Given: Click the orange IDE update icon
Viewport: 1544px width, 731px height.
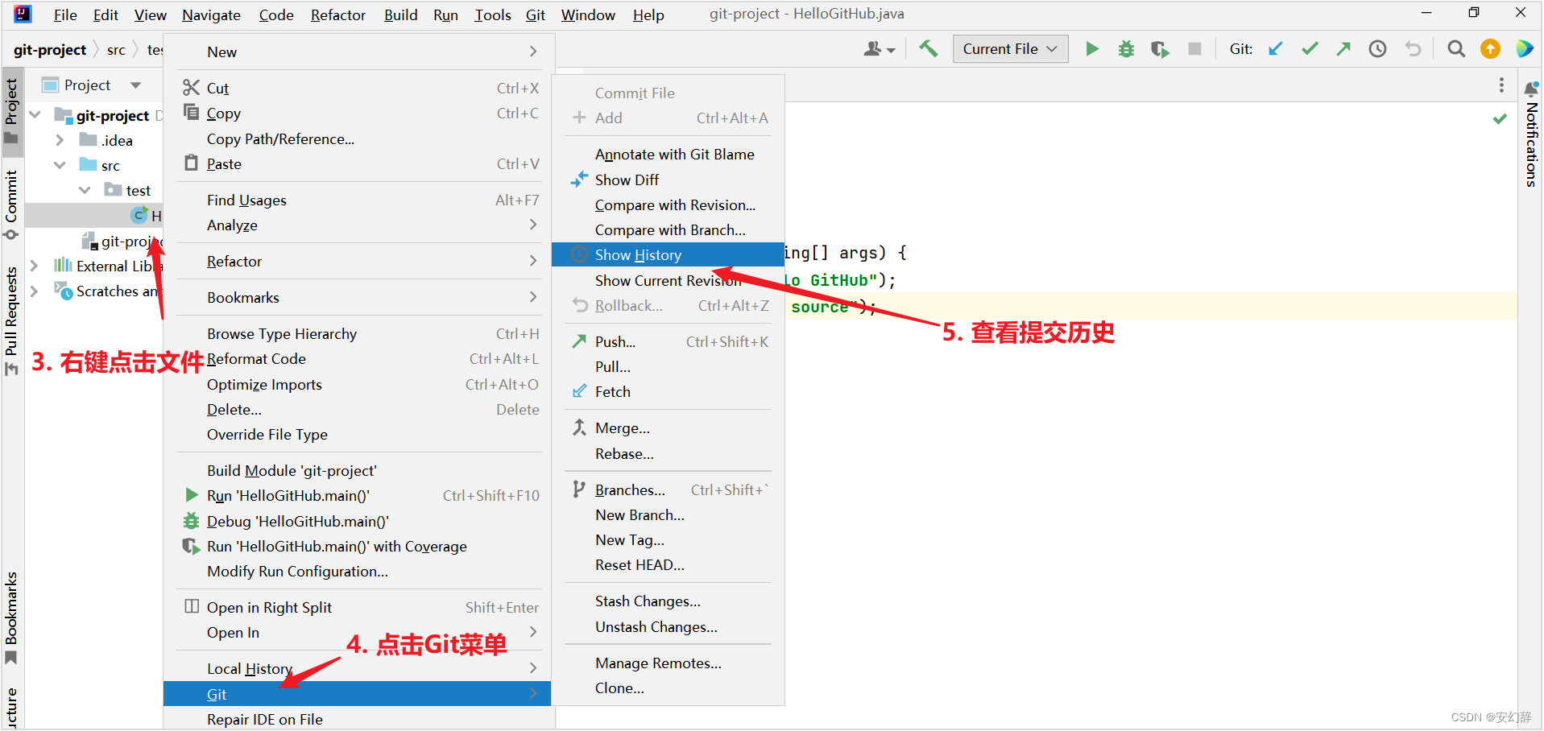Looking at the screenshot, I should pyautogui.click(x=1491, y=49).
